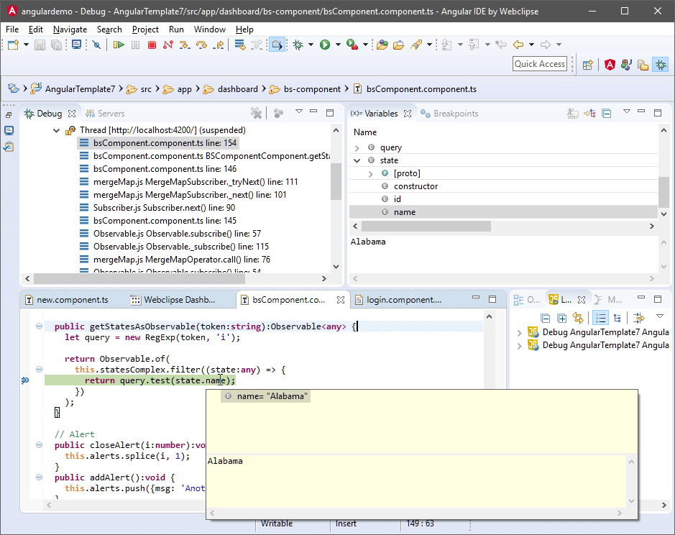Step Into the current line

click(184, 45)
